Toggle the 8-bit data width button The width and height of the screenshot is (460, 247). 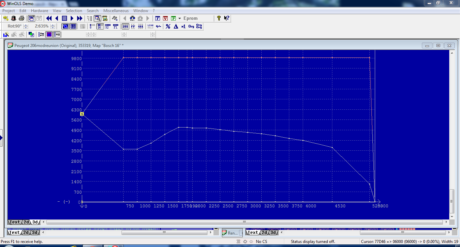coord(92,26)
